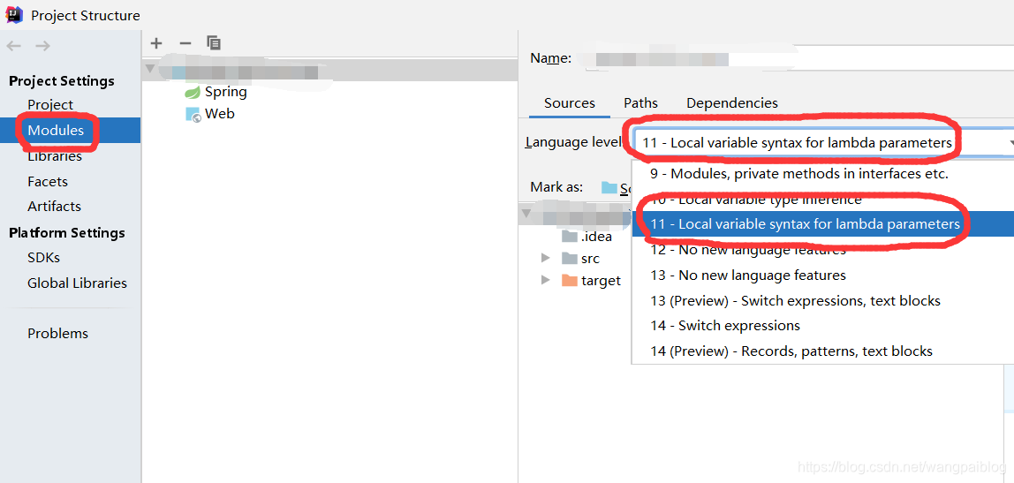Collapse the content root tree node
Viewport: 1014px width, 483px height.
(526, 213)
